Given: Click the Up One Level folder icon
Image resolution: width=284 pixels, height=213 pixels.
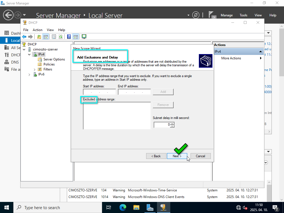Looking at the screenshot, I should tap(39, 37).
